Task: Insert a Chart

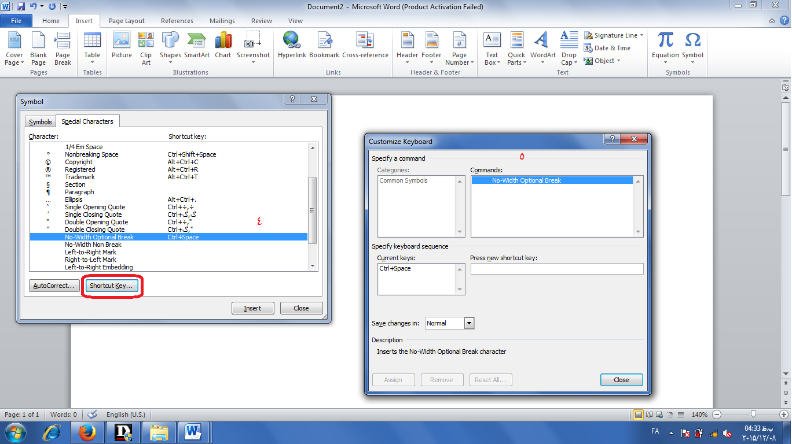Action: coord(223,45)
